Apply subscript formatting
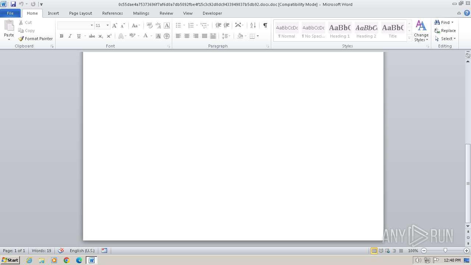471x265 pixels. click(100, 36)
